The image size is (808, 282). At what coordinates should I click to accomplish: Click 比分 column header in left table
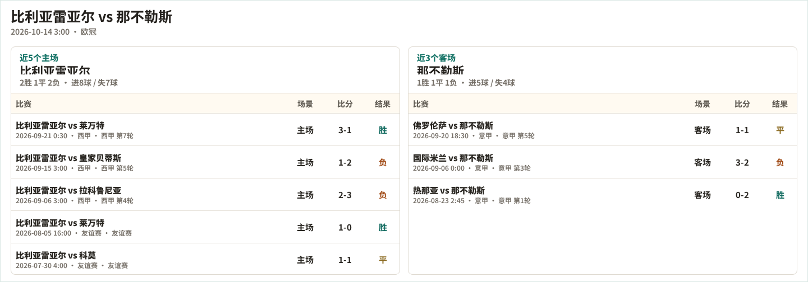click(345, 104)
